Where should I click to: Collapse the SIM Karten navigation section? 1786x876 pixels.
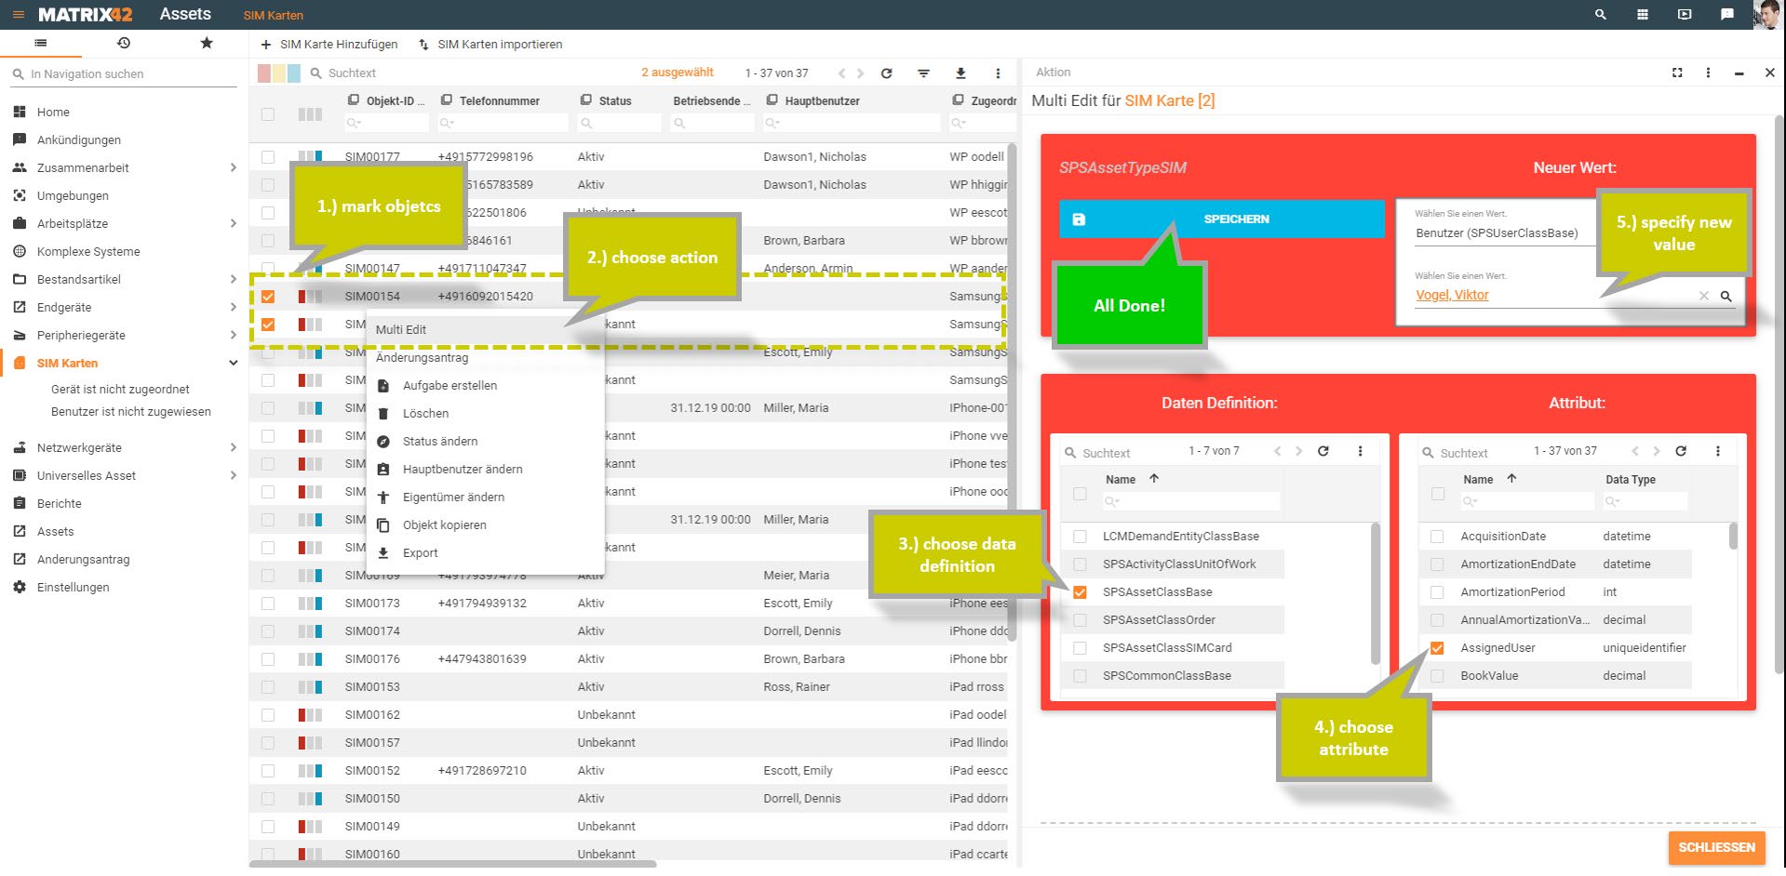[233, 363]
